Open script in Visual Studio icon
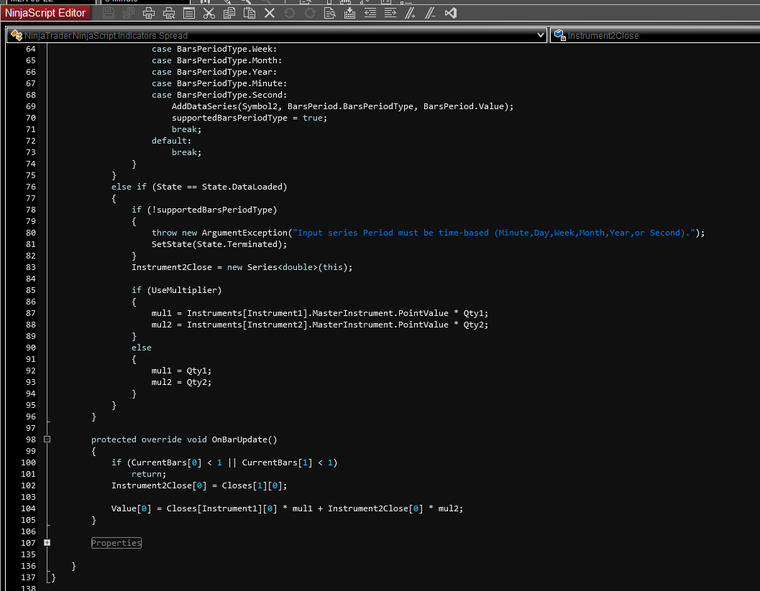This screenshot has height=591, width=760. coord(450,13)
